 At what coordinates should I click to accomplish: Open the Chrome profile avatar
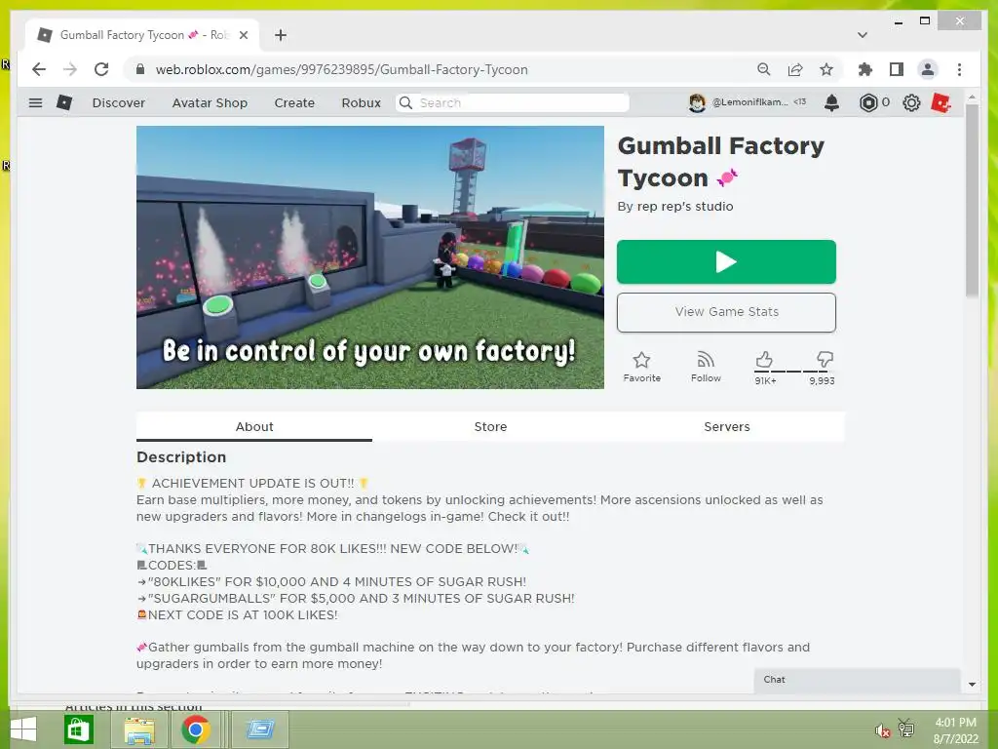coord(928,69)
